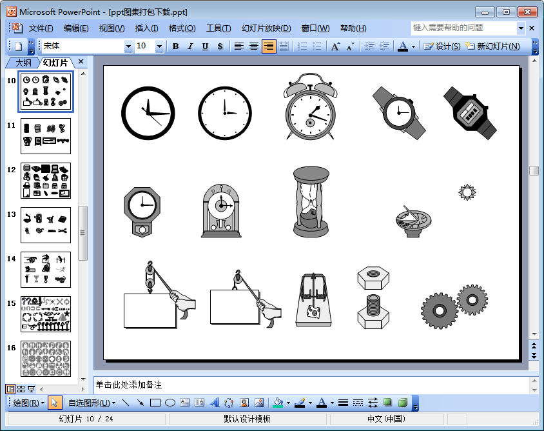Open the 帮助 menu
544x431 pixels.
pyautogui.click(x=353, y=28)
